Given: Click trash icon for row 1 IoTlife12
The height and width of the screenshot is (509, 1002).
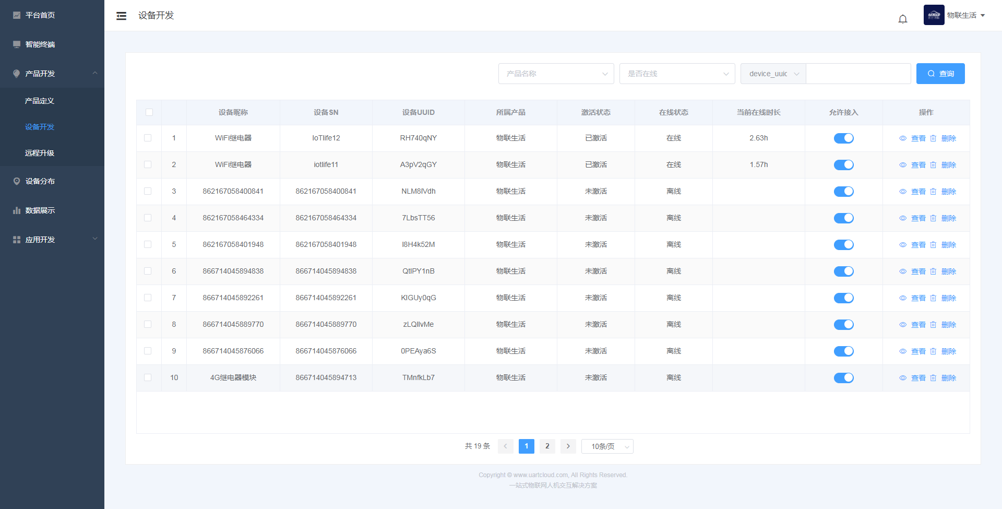Looking at the screenshot, I should (933, 138).
